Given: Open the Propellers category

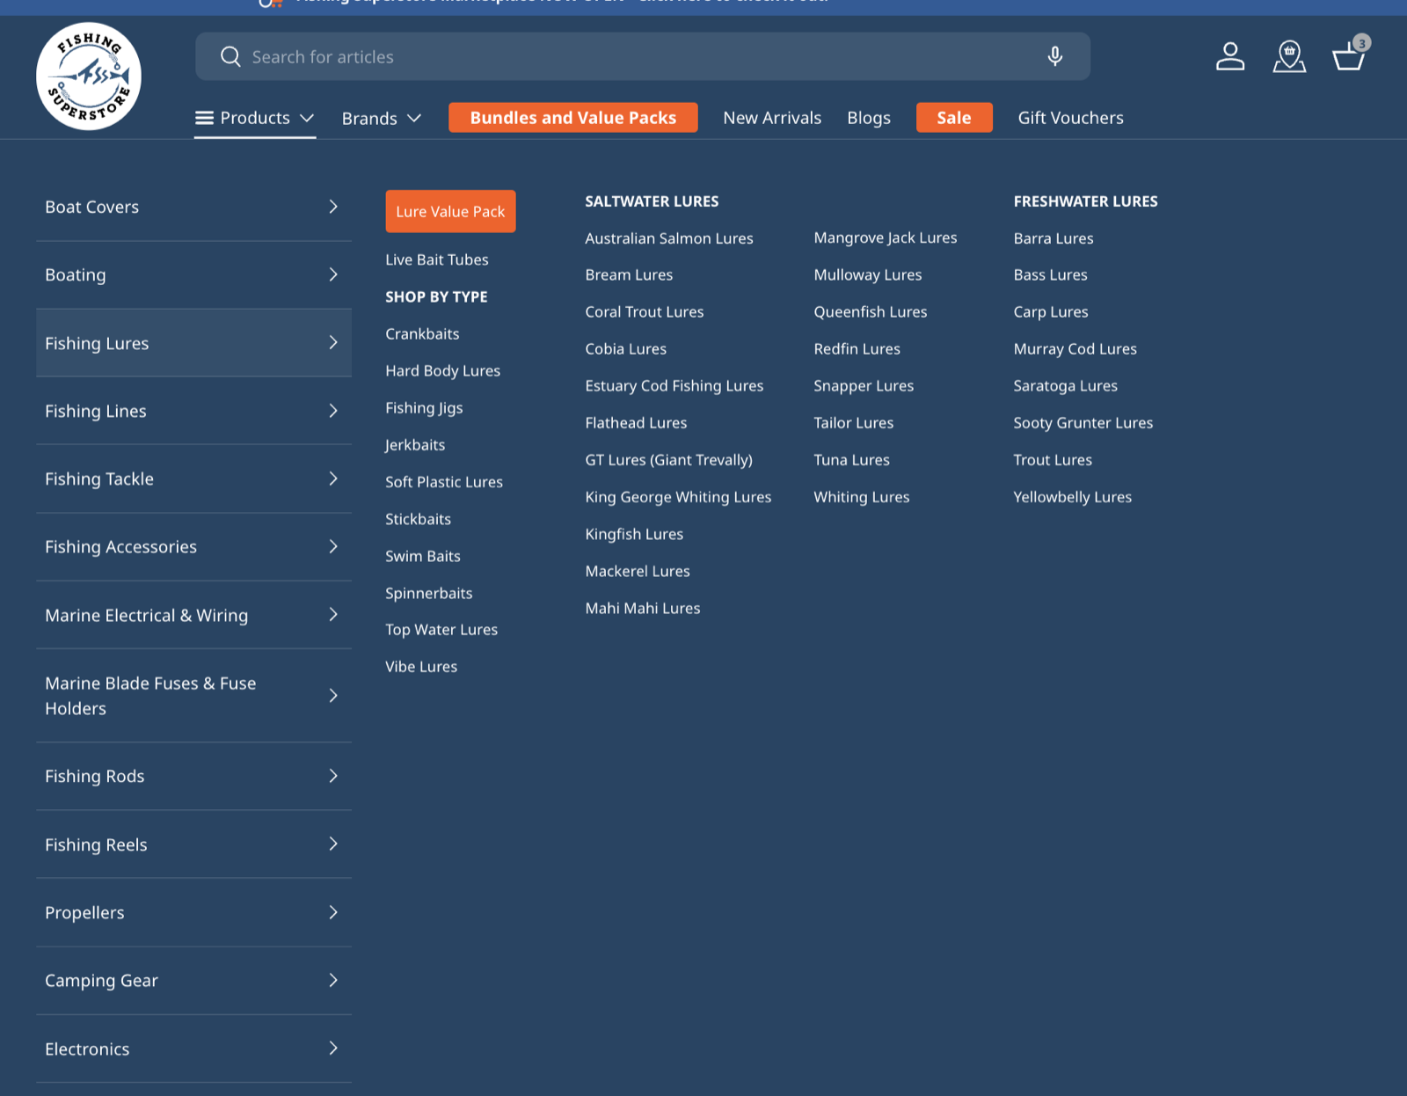Looking at the screenshot, I should (x=193, y=912).
